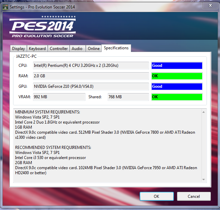The width and height of the screenshot is (220, 210).
Task: Select the Controller tab
Action: tap(59, 49)
